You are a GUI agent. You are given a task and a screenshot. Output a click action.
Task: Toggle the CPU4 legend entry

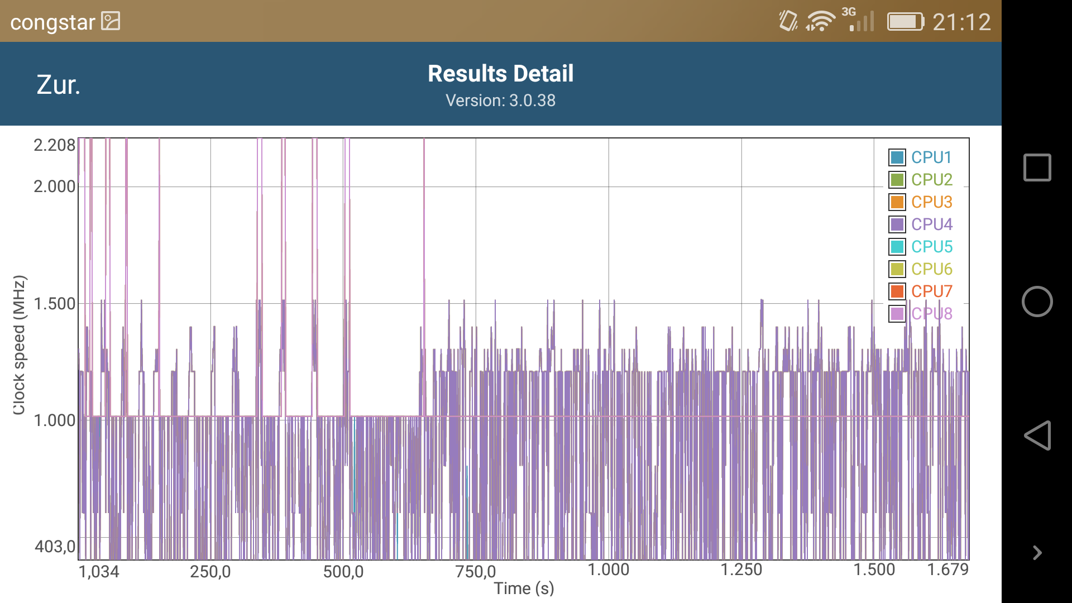pyautogui.click(x=931, y=224)
